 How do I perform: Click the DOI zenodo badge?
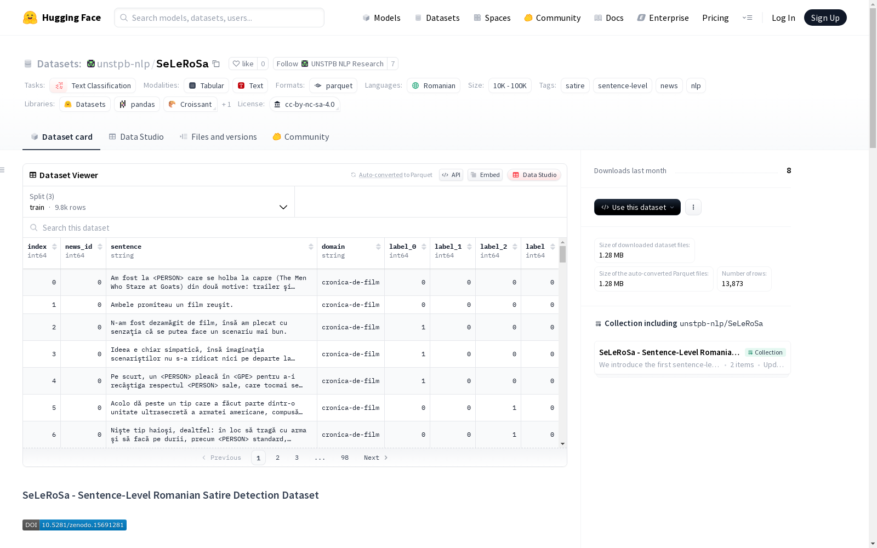(x=75, y=525)
